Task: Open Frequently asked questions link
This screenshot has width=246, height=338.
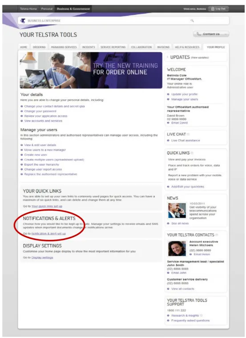Action: (190, 321)
